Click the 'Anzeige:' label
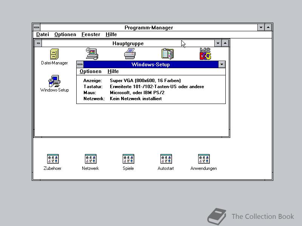Screen dimensions: 302x226 pyautogui.click(x=92, y=81)
